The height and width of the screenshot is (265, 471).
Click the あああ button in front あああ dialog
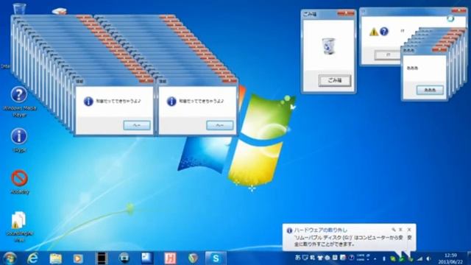pyautogui.click(x=430, y=90)
